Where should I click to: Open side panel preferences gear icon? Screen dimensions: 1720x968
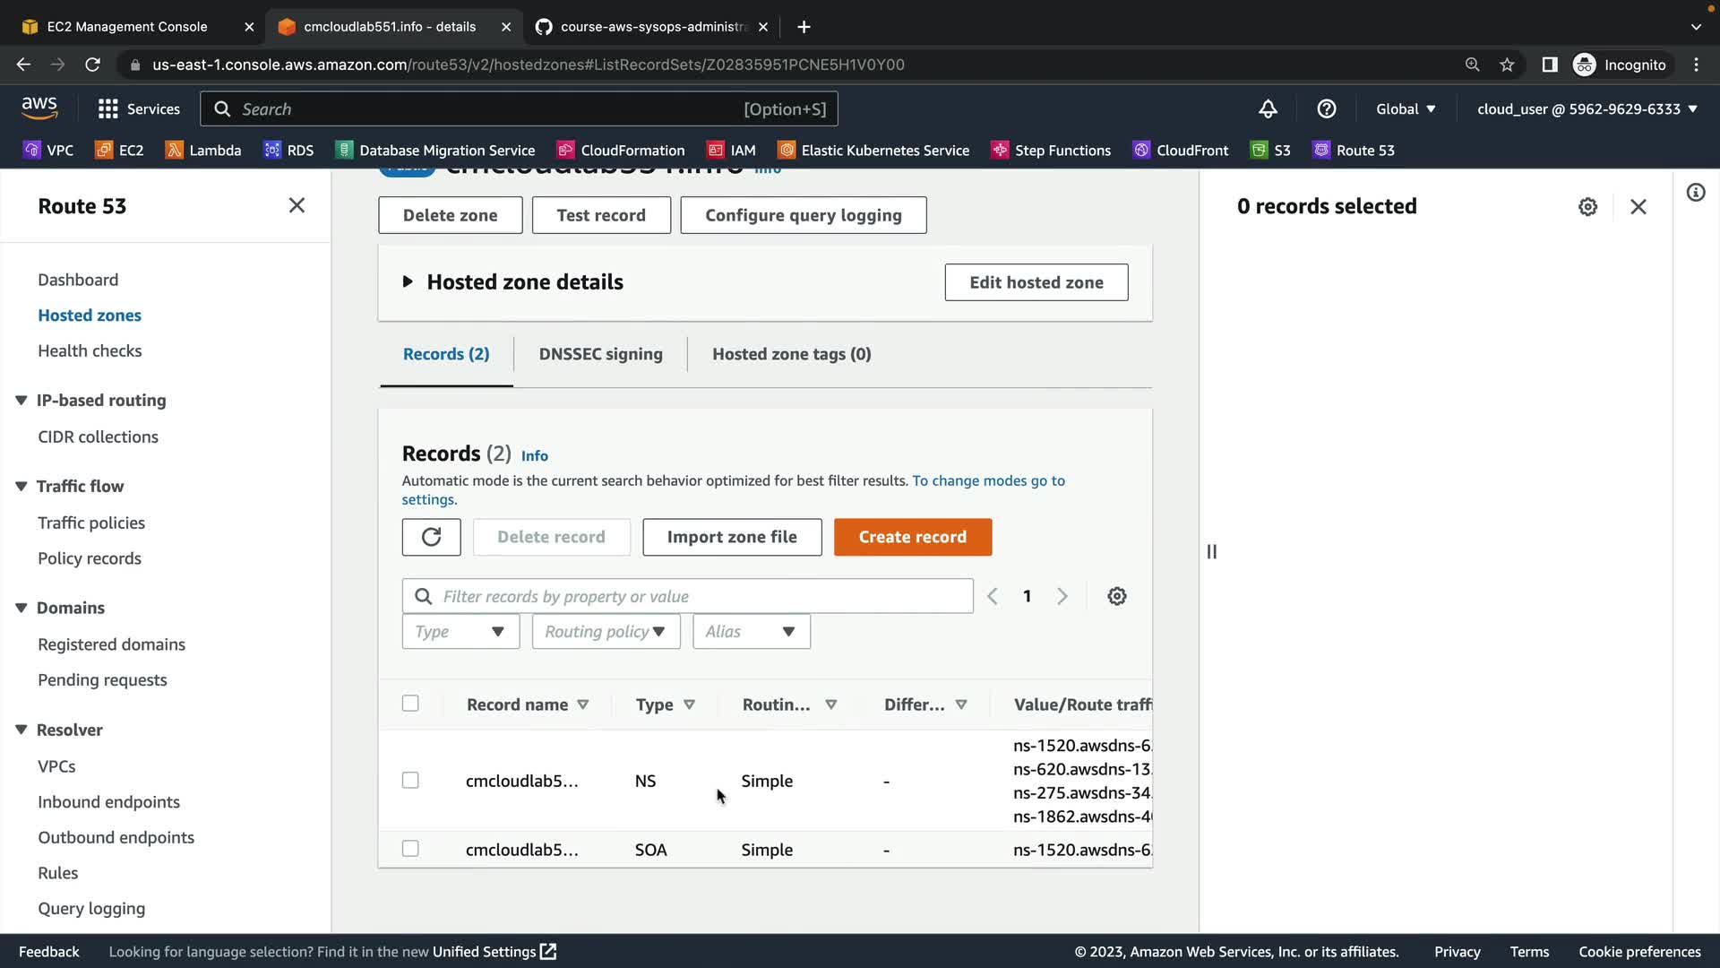(1587, 207)
